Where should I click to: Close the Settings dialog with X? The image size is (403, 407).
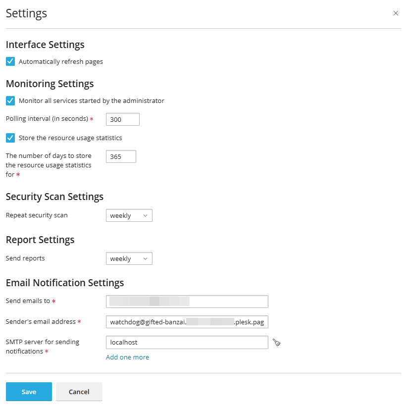pyautogui.click(x=396, y=13)
